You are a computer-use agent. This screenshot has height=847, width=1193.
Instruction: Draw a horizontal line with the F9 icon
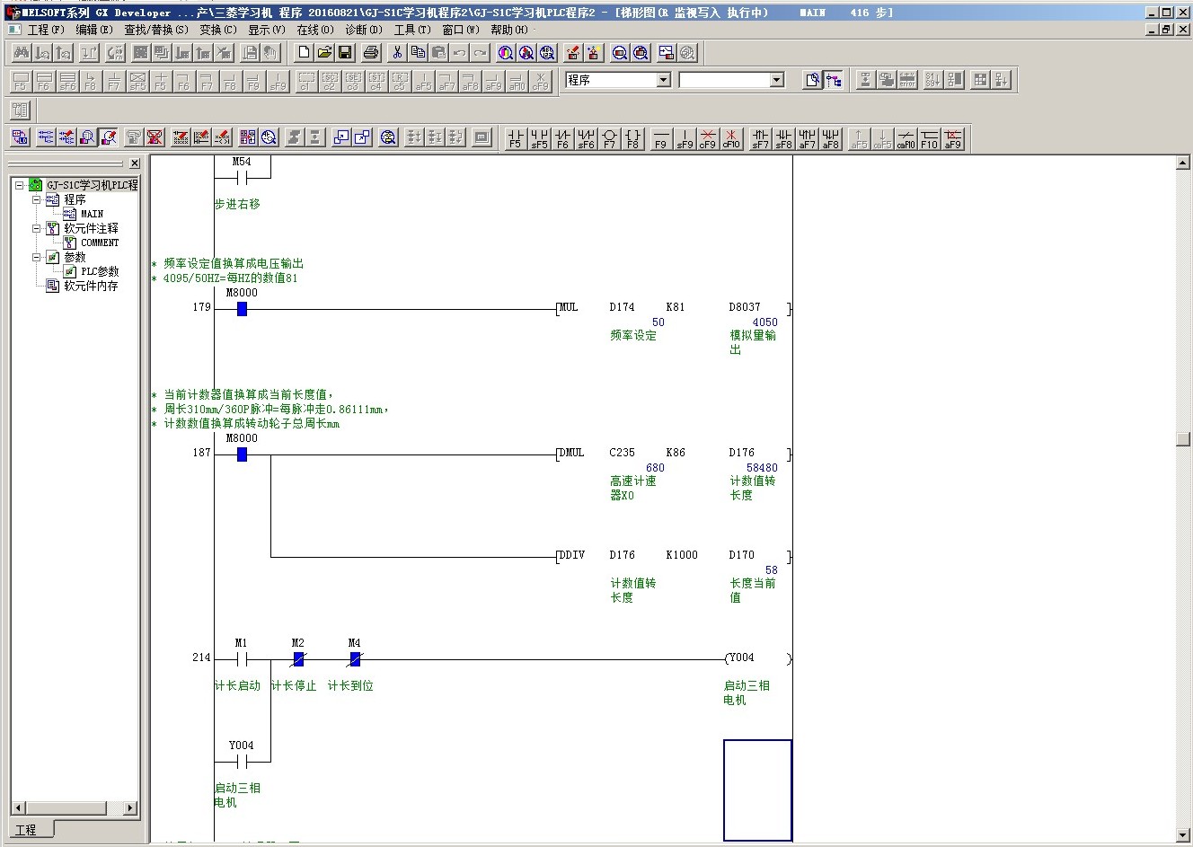coord(661,137)
